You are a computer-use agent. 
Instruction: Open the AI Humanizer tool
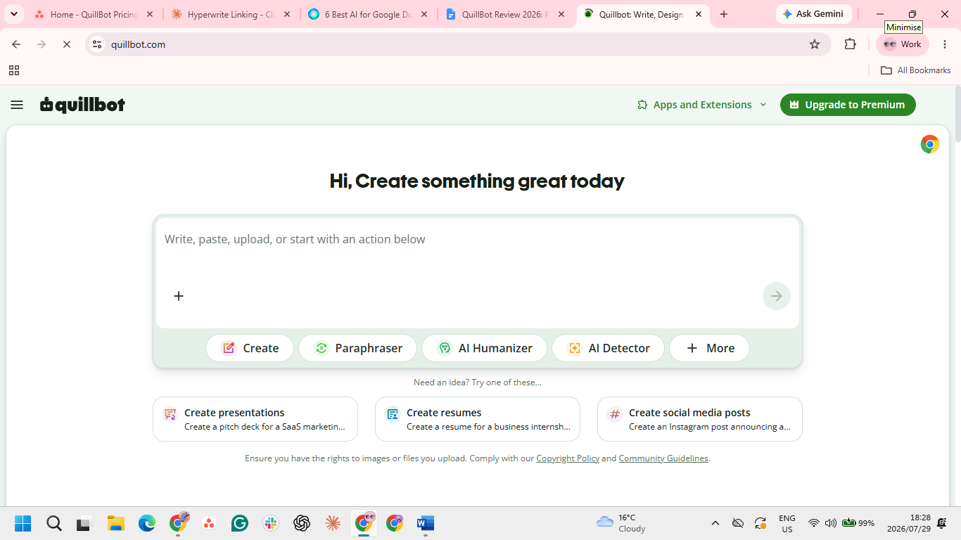[484, 348]
